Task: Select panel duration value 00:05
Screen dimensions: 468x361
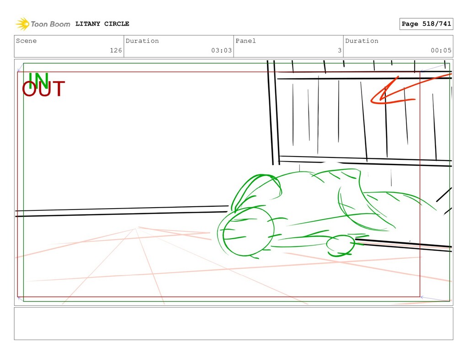Action: pyautogui.click(x=441, y=50)
